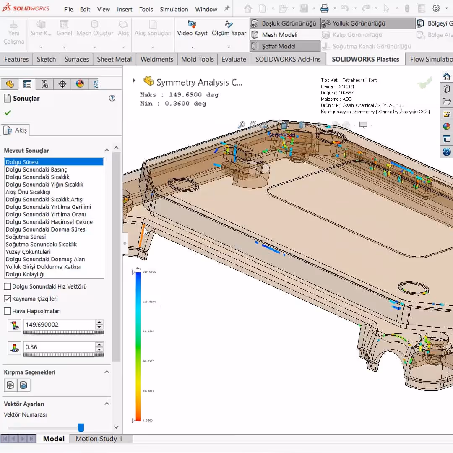Screen dimensions: 453x453
Task: Select the first clipping option icon
Action: (10, 385)
